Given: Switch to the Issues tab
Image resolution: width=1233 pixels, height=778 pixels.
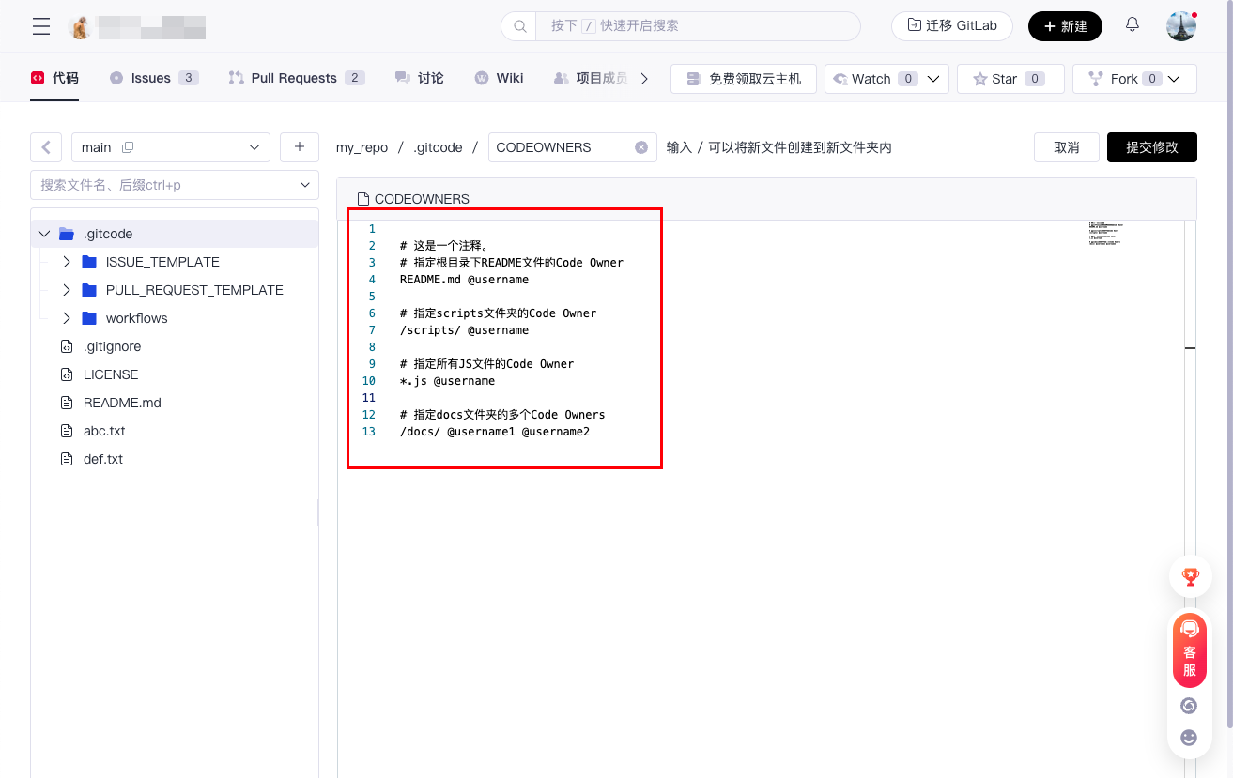Looking at the screenshot, I should 153,78.
